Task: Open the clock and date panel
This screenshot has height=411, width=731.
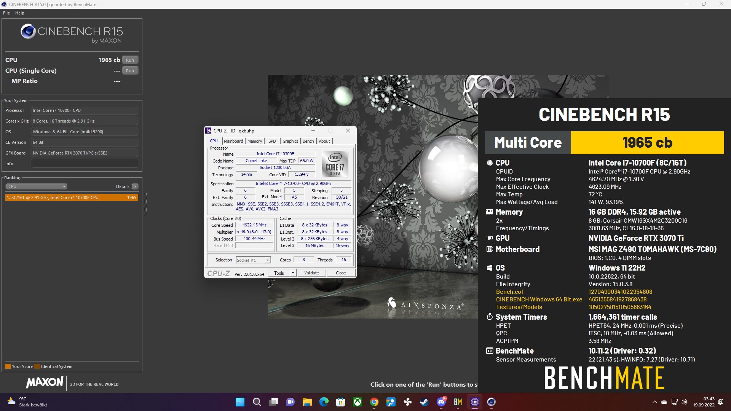Action: [704, 402]
